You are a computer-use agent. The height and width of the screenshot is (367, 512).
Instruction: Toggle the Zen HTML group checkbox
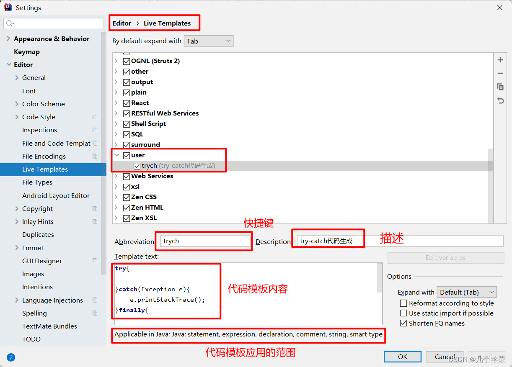pos(127,208)
